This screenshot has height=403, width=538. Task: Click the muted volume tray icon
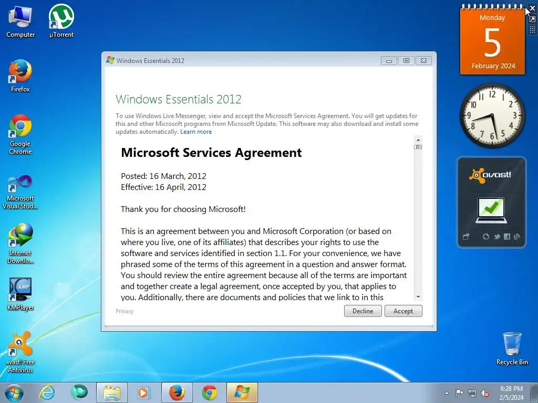[x=485, y=394]
